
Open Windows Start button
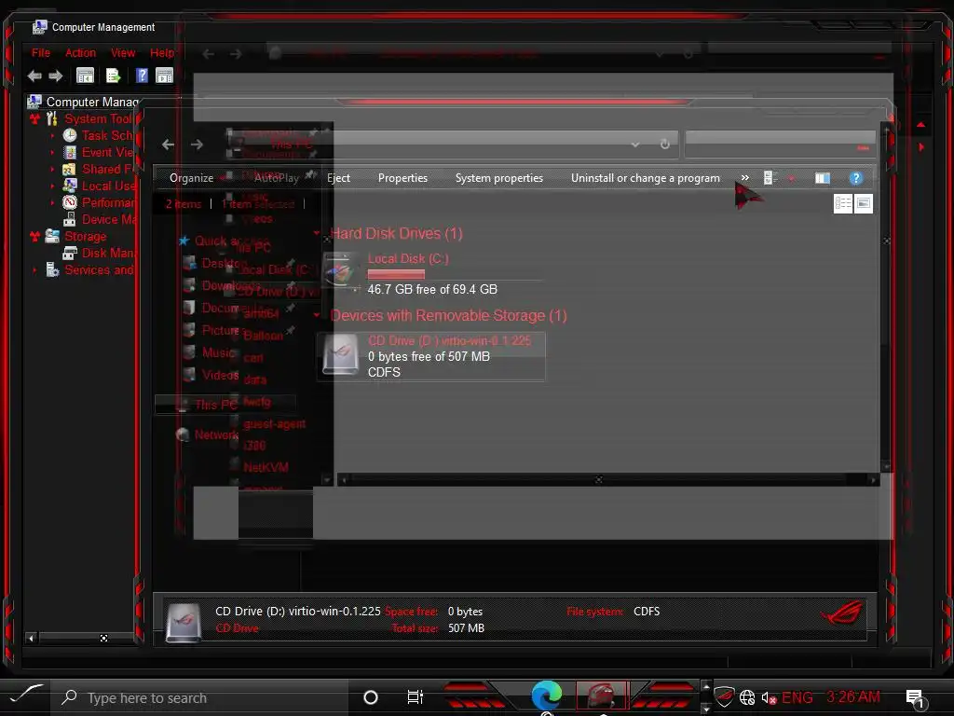pos(25,695)
